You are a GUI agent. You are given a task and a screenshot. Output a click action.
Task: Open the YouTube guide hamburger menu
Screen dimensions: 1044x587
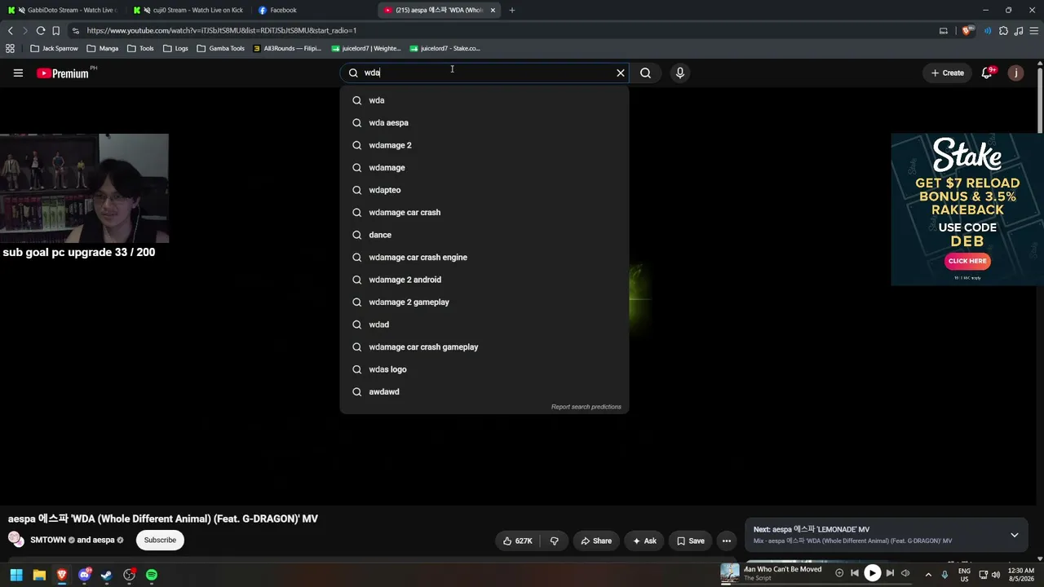(x=18, y=73)
